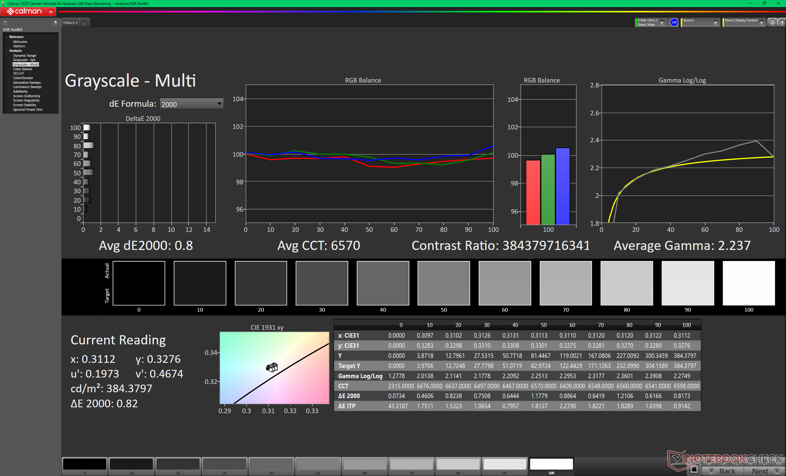The width and height of the screenshot is (786, 476).
Task: Open the Direct Display Control dropdown
Action: pyautogui.click(x=761, y=23)
